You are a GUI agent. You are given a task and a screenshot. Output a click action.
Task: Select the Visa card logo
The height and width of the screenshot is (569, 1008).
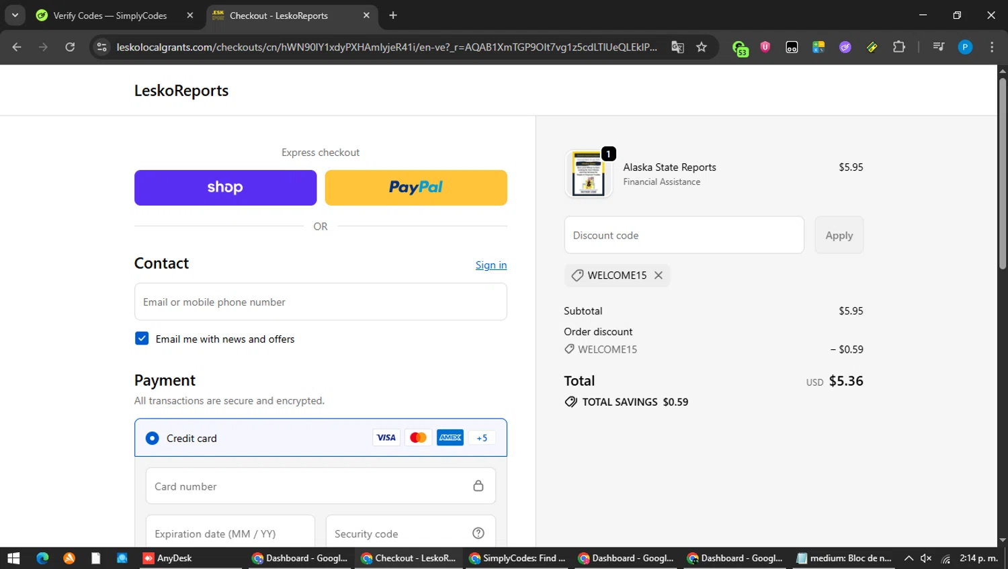[386, 438]
